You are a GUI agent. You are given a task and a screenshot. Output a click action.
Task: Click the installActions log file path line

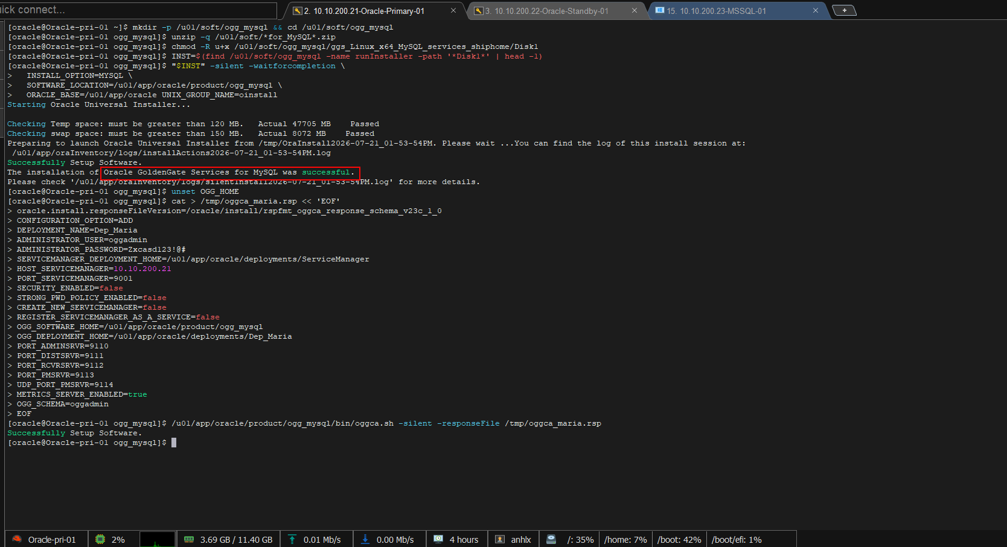(x=171, y=153)
